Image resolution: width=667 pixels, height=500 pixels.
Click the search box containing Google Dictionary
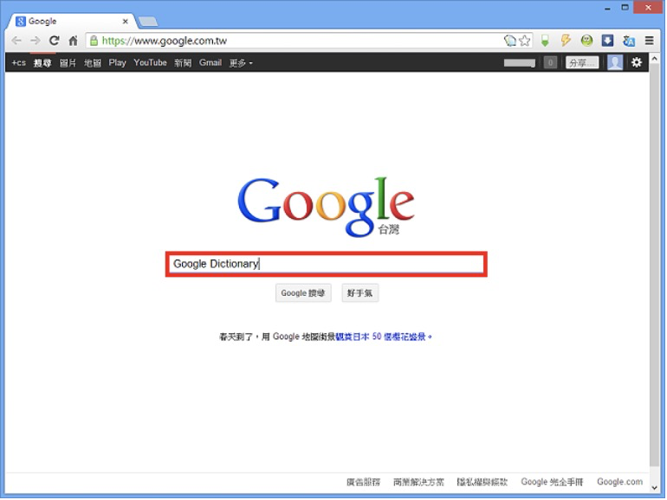pyautogui.click(x=327, y=264)
